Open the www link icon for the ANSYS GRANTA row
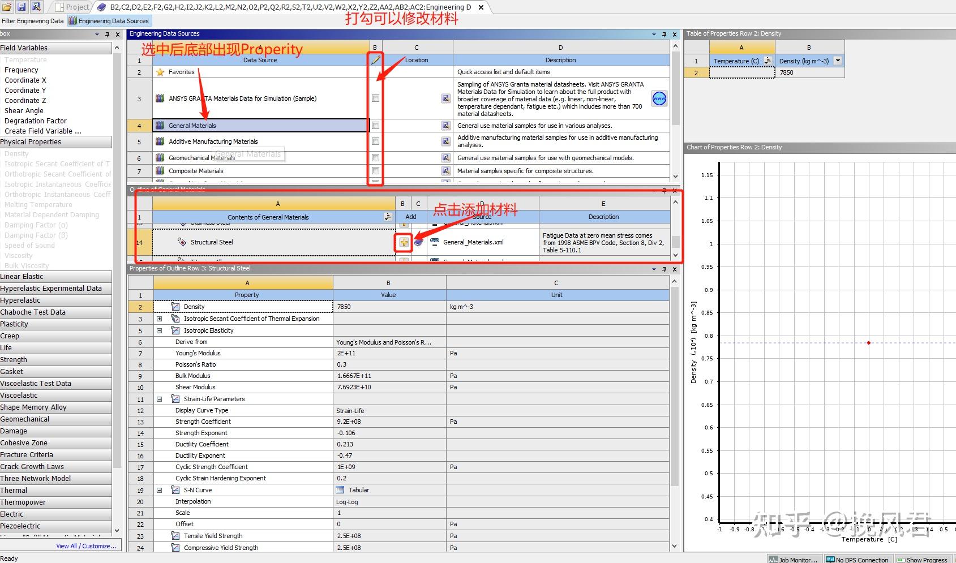This screenshot has height=563, width=956. (659, 98)
